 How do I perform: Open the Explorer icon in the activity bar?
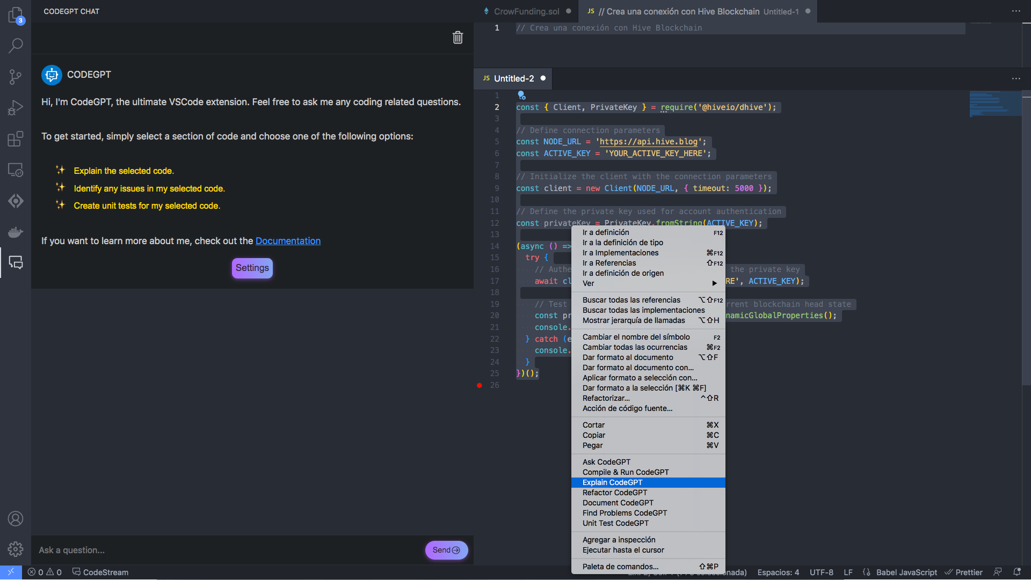(x=16, y=15)
